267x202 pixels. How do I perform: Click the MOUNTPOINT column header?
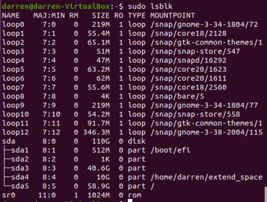172,15
